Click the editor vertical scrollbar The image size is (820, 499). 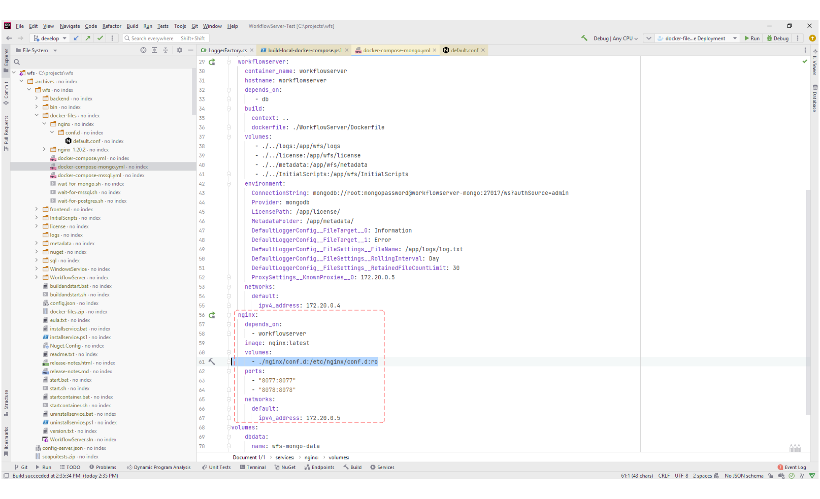pos(808,302)
